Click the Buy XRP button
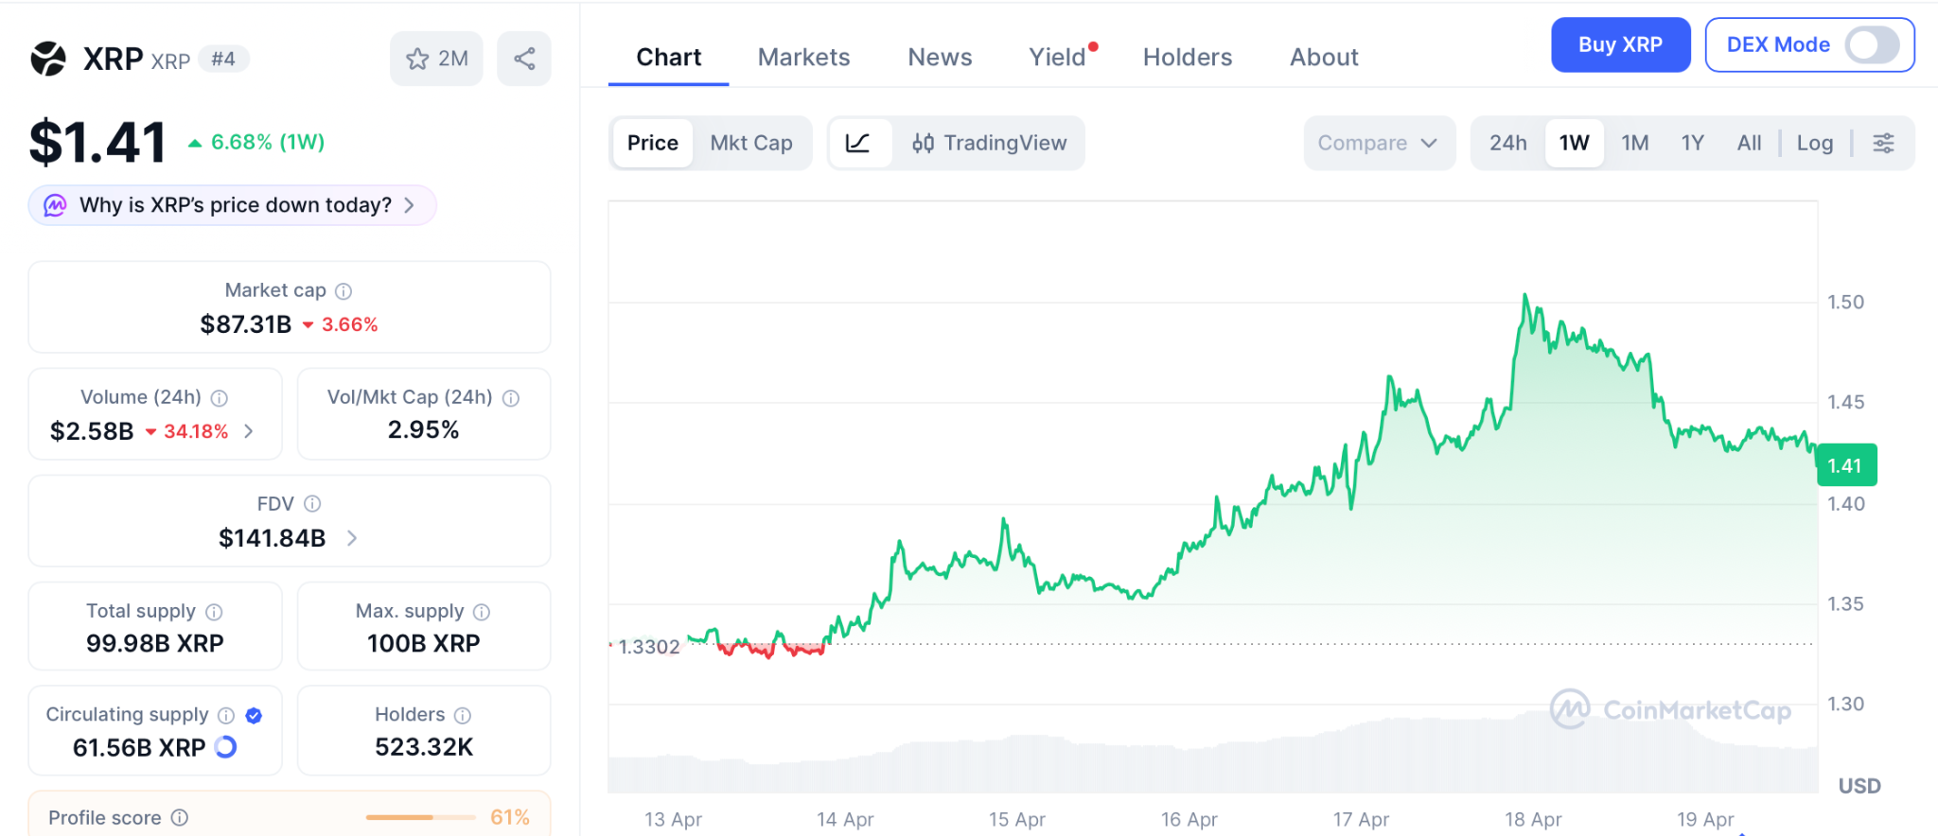1938x836 pixels. [x=1620, y=44]
